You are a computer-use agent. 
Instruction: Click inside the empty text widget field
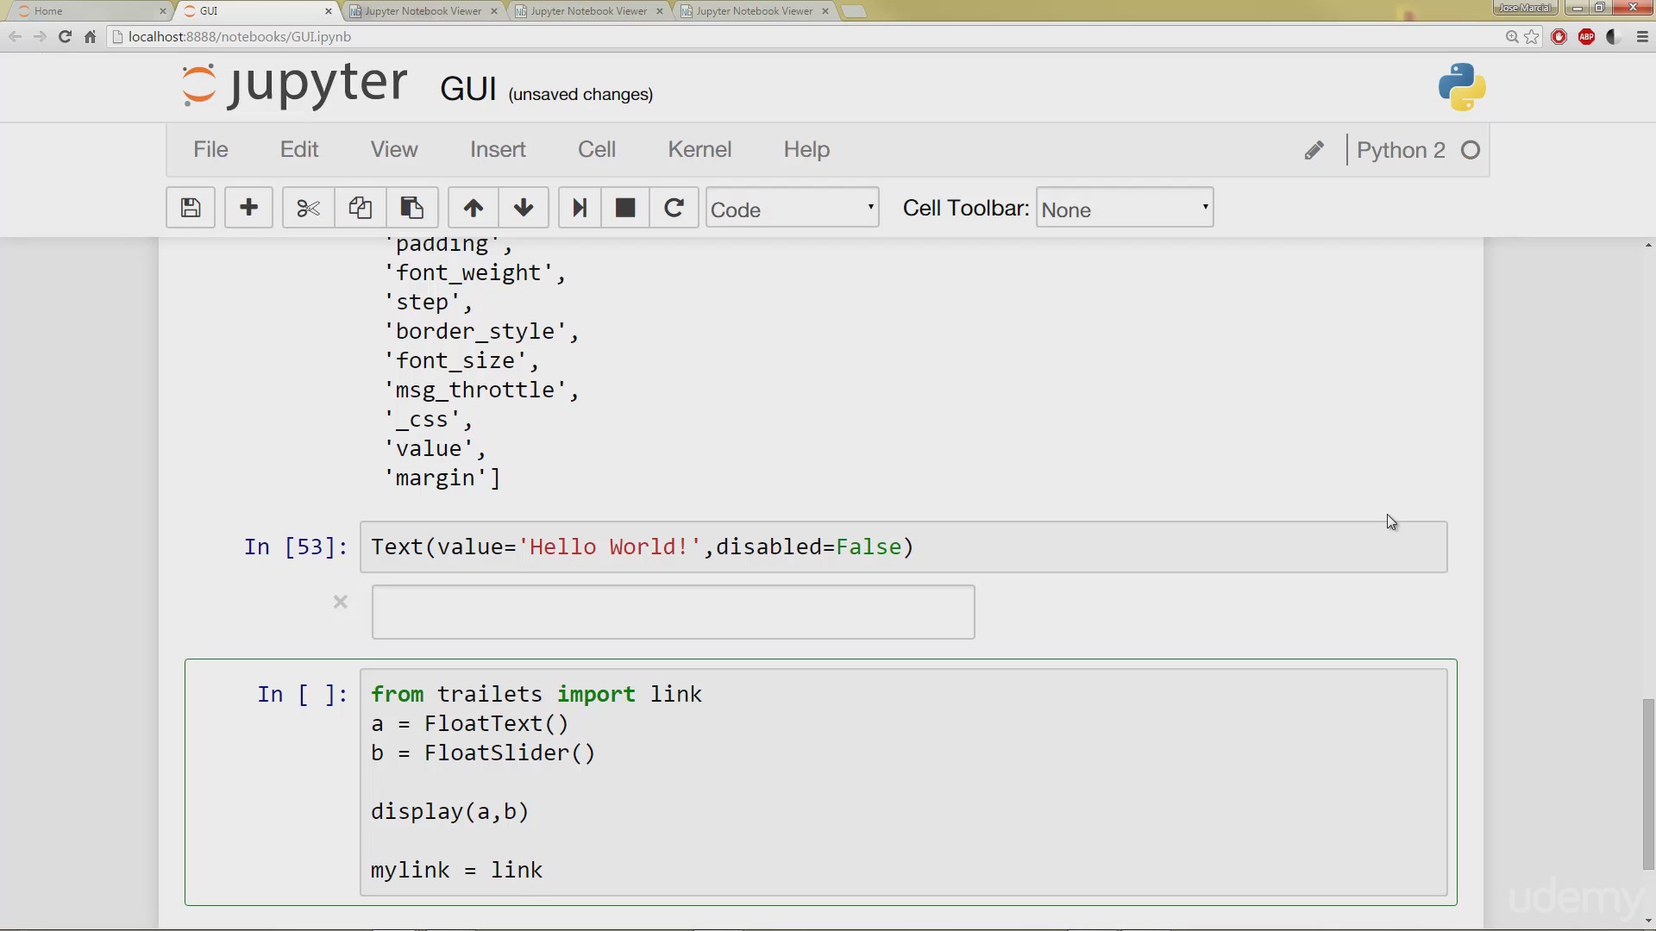point(673,612)
